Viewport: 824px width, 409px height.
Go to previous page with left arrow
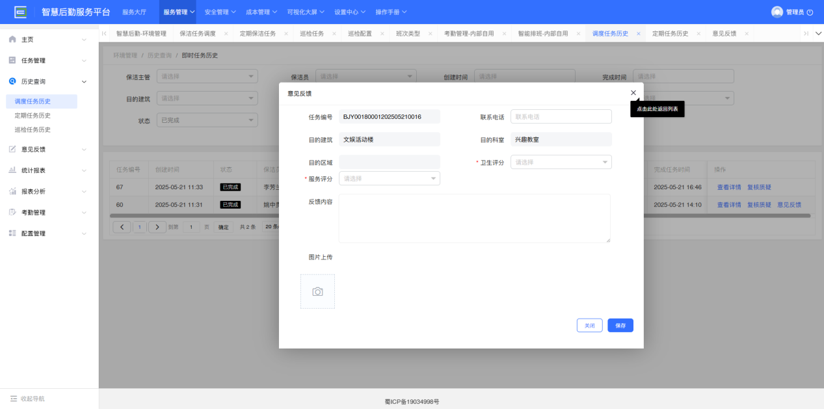tap(122, 227)
